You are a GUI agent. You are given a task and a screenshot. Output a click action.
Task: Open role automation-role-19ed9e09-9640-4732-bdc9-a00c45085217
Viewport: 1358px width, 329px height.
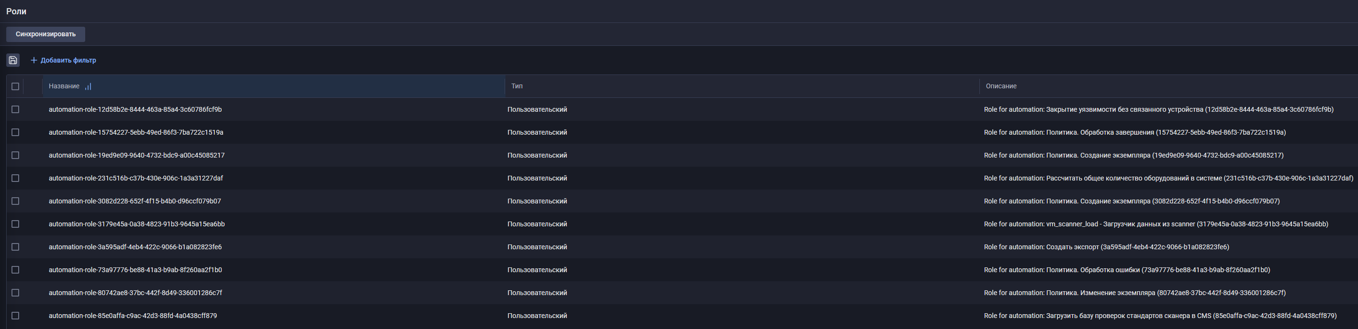pyautogui.click(x=136, y=155)
